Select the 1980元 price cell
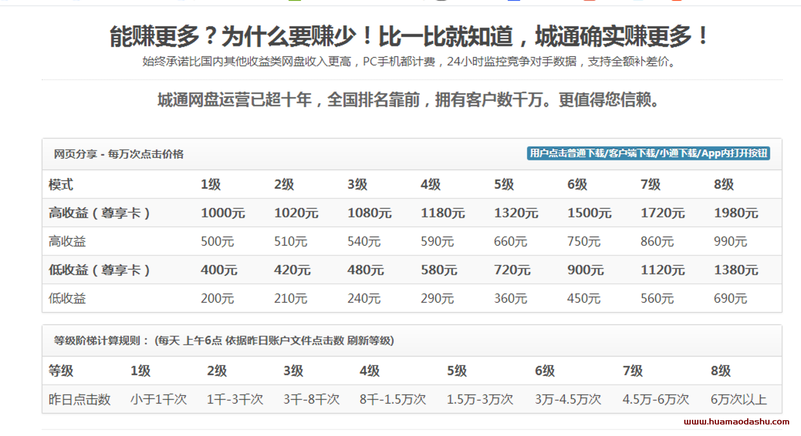 tap(736, 213)
